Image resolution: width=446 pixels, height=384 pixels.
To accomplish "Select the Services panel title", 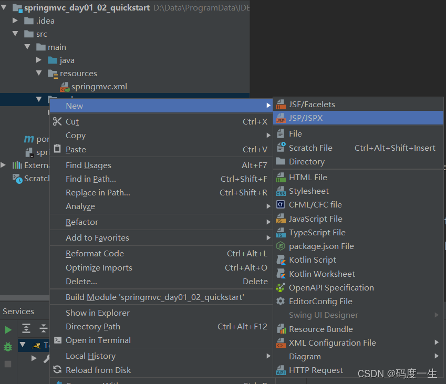I will (18, 312).
